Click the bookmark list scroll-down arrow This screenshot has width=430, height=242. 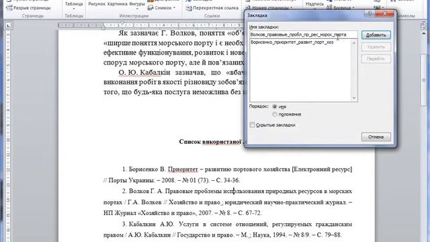[354, 98]
